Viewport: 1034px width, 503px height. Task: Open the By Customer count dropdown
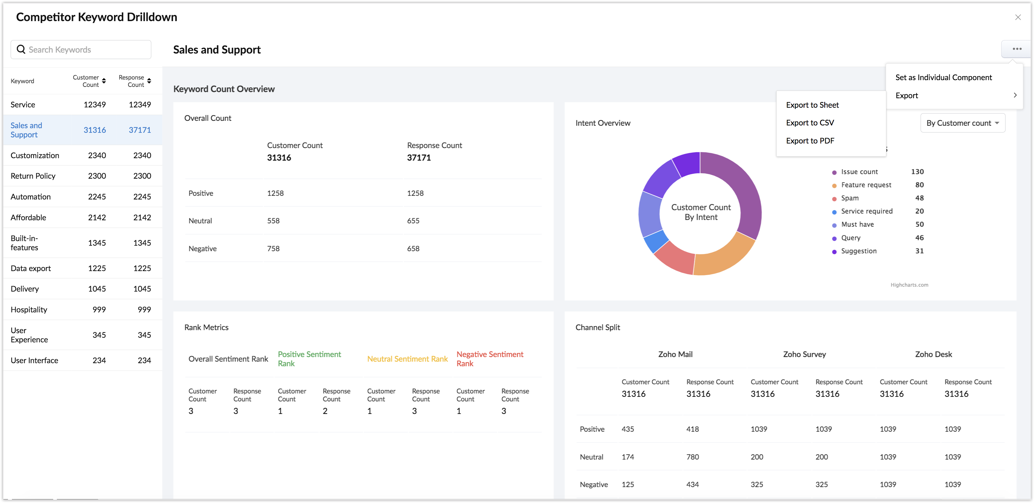(962, 123)
